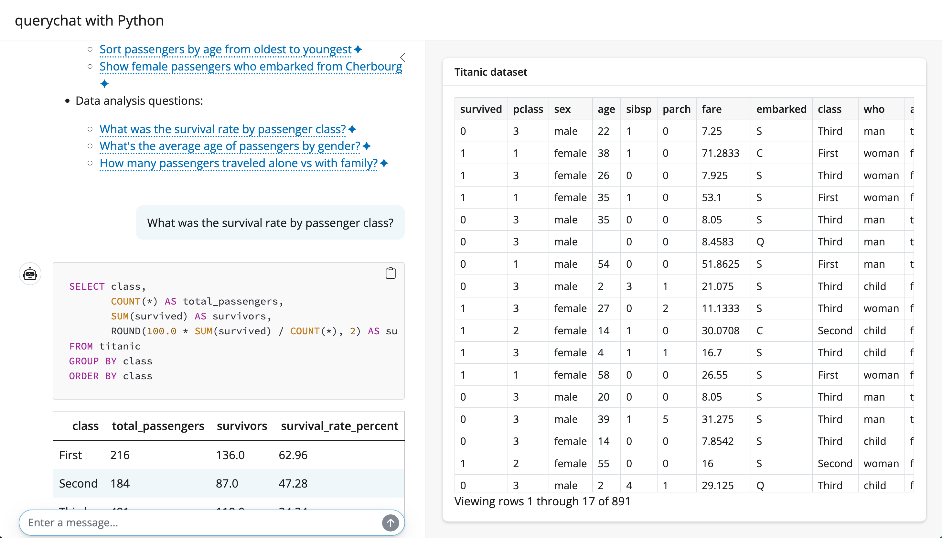Click the 'survival_rate_percent' result column header
This screenshot has width=942, height=538.
(x=339, y=426)
